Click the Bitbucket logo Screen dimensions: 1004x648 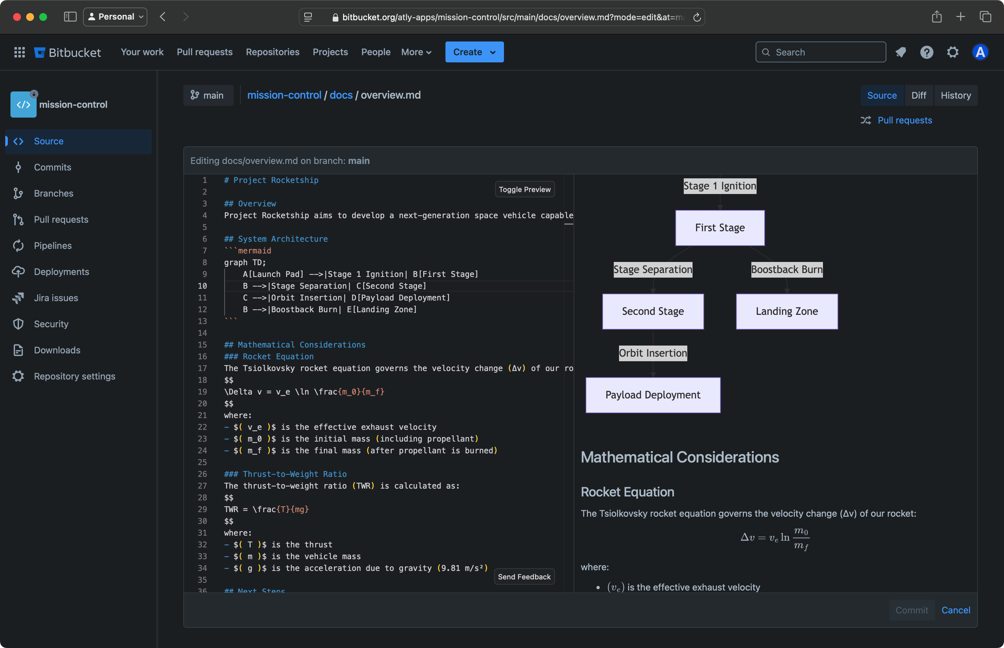click(x=67, y=52)
